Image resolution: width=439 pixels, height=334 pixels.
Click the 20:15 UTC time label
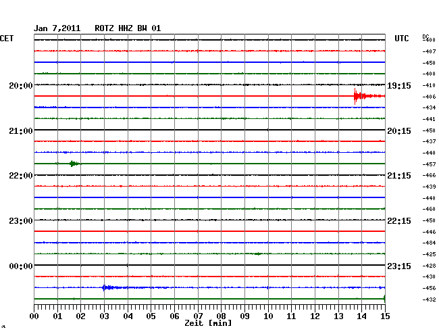click(399, 131)
